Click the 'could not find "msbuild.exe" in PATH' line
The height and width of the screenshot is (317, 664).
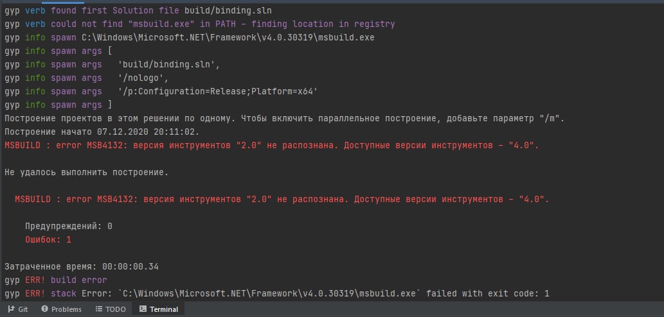click(x=200, y=24)
